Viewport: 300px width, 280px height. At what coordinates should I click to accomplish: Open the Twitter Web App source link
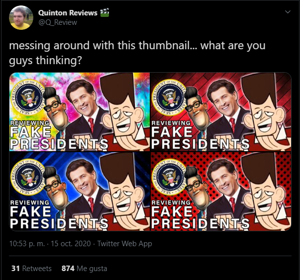coord(125,244)
